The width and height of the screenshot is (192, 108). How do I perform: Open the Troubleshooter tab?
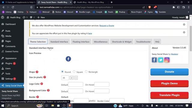(x=143, y=42)
